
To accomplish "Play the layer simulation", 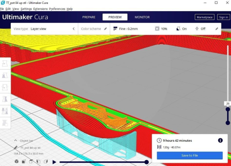I will (x=54, y=162).
